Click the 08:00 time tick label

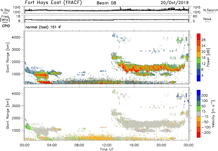[x=79, y=145]
